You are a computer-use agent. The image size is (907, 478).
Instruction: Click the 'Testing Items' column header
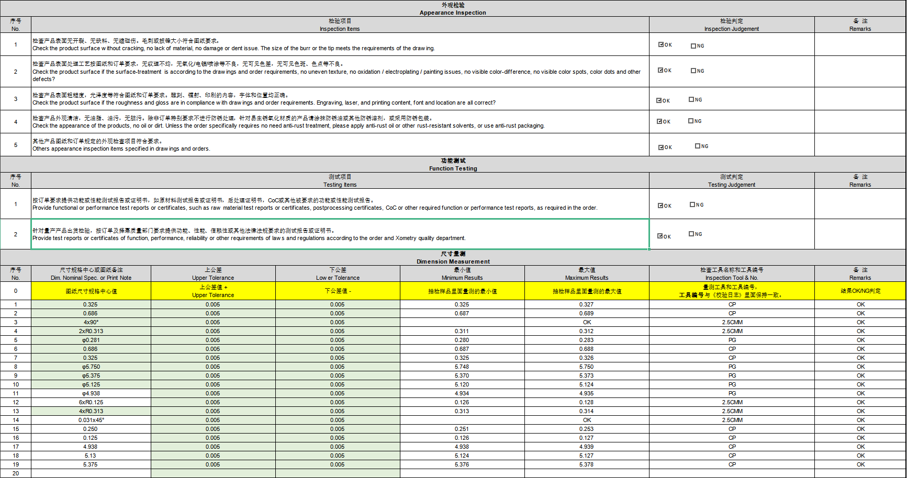340,181
